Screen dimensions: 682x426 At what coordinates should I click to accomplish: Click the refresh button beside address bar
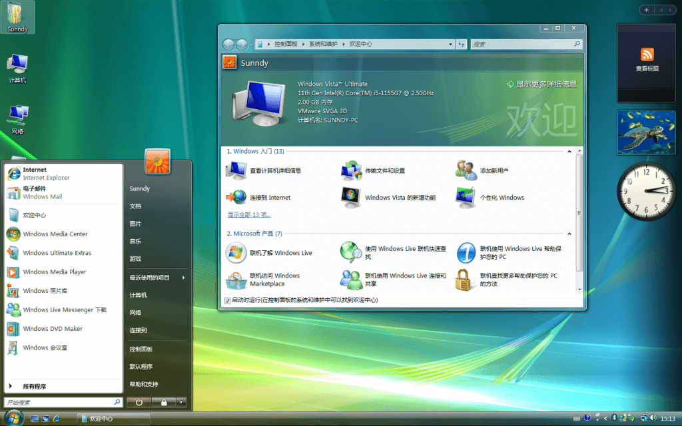click(461, 44)
